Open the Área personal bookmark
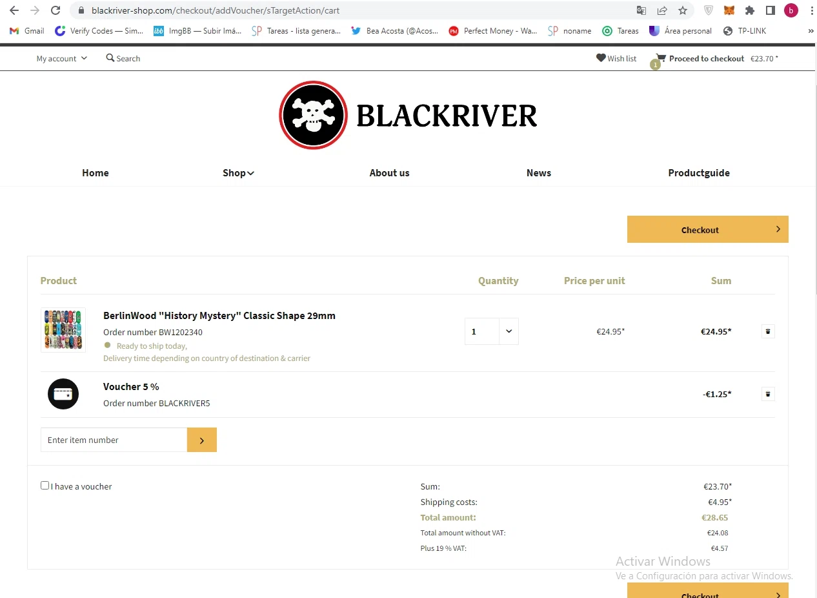The image size is (817, 598). [x=681, y=30]
